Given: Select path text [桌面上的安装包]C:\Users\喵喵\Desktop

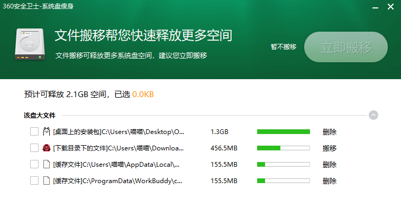Looking at the screenshot, I should [x=119, y=132].
